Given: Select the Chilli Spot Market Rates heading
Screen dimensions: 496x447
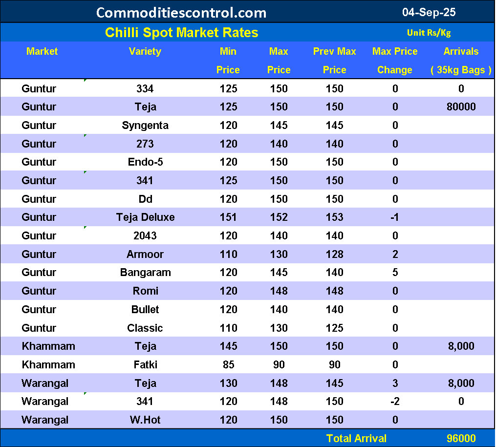Looking at the screenshot, I should pos(181,33).
